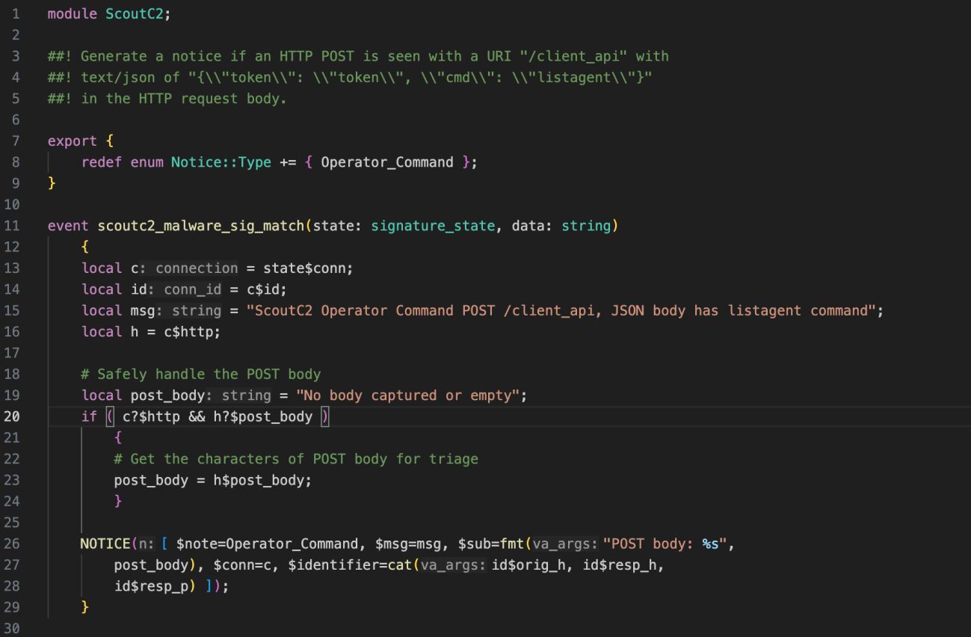Click 'id$orig_h' on line 27
This screenshot has height=637, width=971.
click(x=529, y=565)
